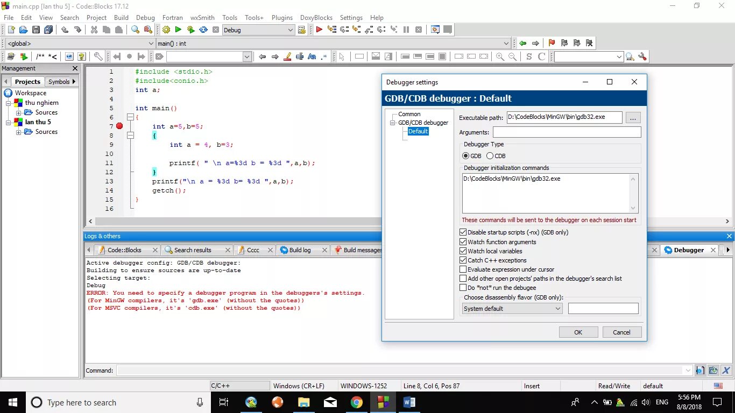Toggle Catch C++ exceptions checkbox
735x413 pixels.
pyautogui.click(x=463, y=260)
